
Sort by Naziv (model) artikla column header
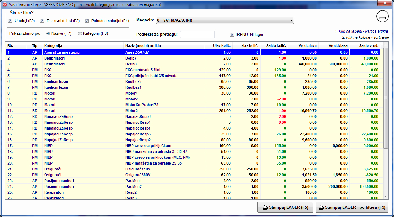click(x=164, y=46)
